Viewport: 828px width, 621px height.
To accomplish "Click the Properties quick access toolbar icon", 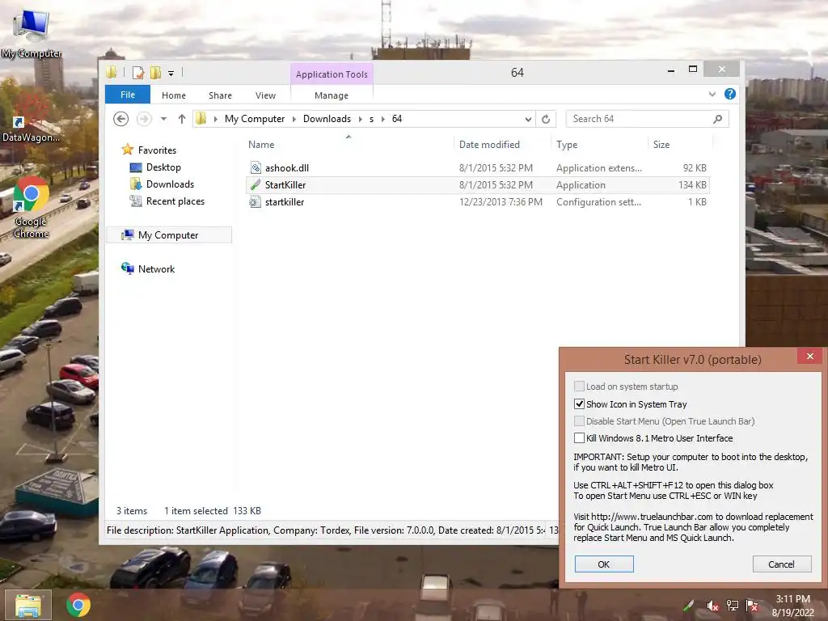I will point(138,72).
